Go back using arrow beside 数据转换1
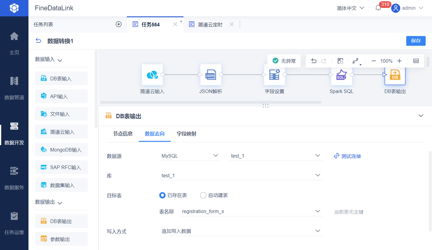This screenshot has height=250, width=432. [39, 41]
